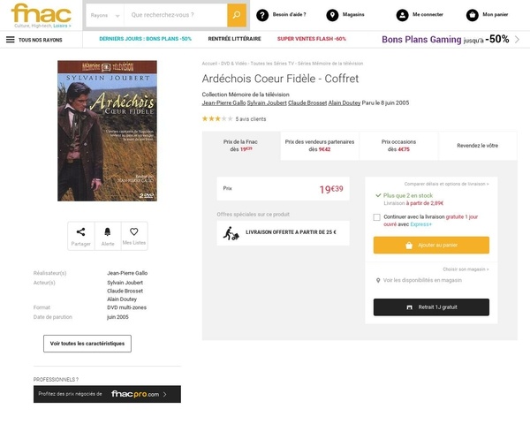Viewport: 530px width, 424px height.
Task: Click the Mes Listes heart icon
Action: [x=134, y=232]
